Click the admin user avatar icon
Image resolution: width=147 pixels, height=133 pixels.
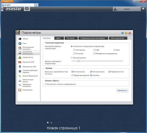[115, 9]
